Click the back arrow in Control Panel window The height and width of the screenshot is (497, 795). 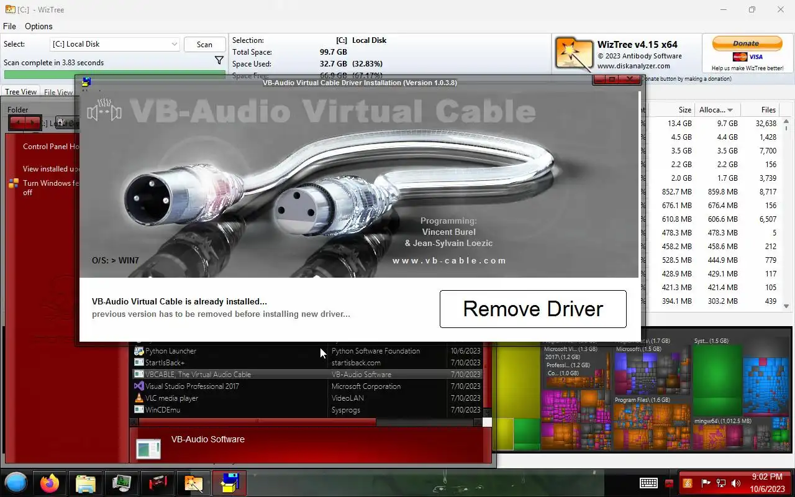pyautogui.click(x=17, y=122)
